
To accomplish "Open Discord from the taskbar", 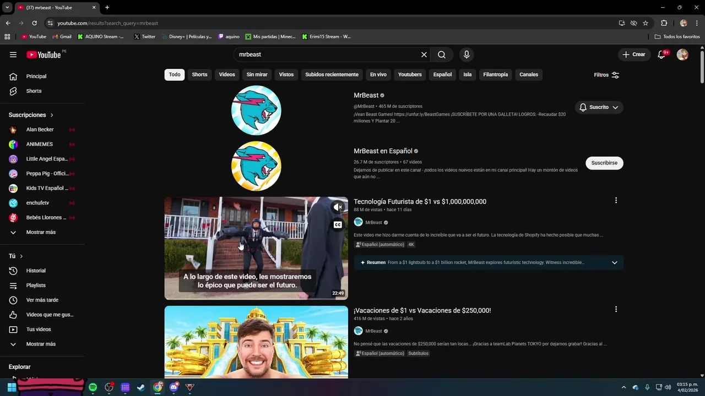I will pyautogui.click(x=174, y=387).
